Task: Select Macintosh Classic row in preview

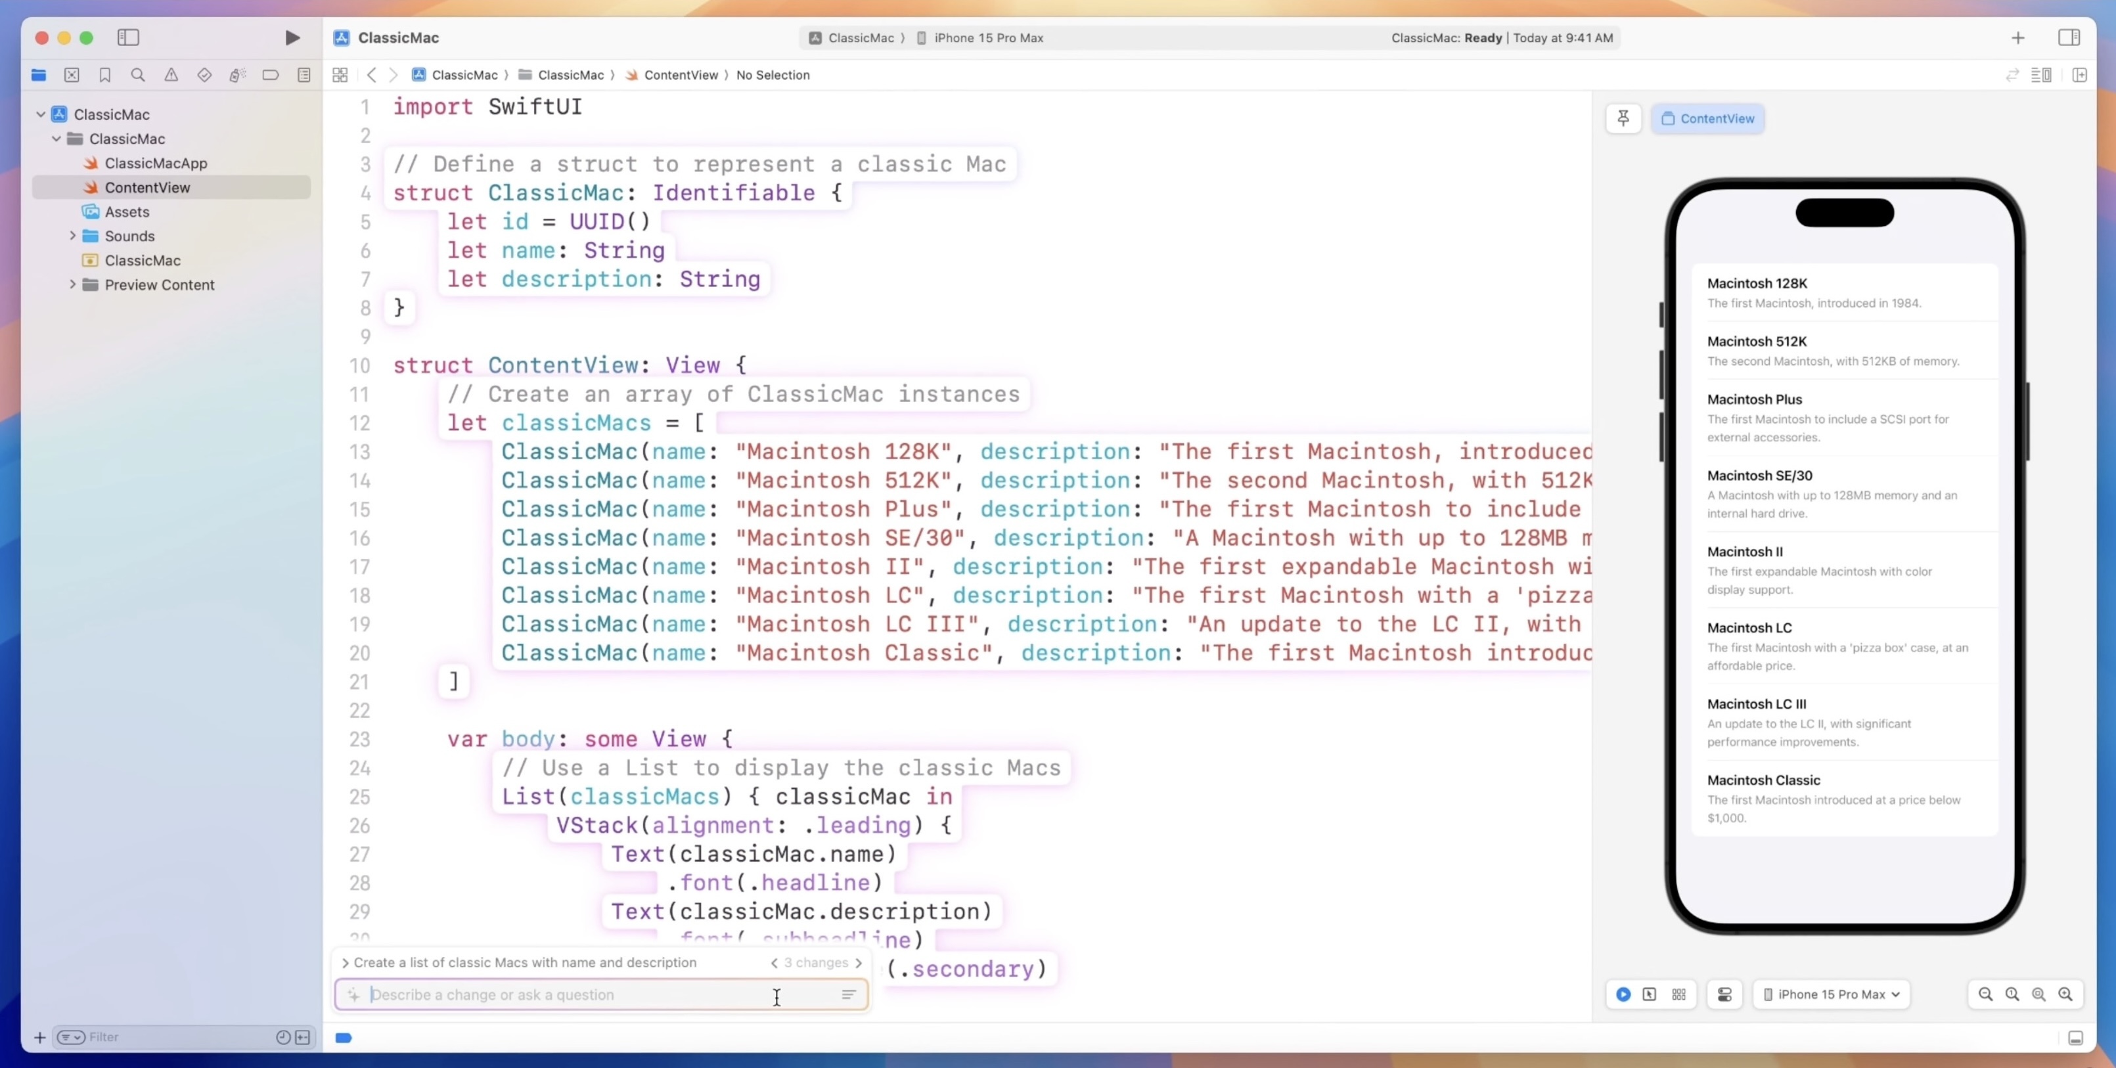Action: 1845,799
